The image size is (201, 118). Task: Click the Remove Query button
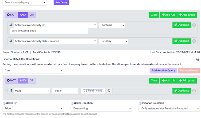pyautogui.click(x=189, y=71)
